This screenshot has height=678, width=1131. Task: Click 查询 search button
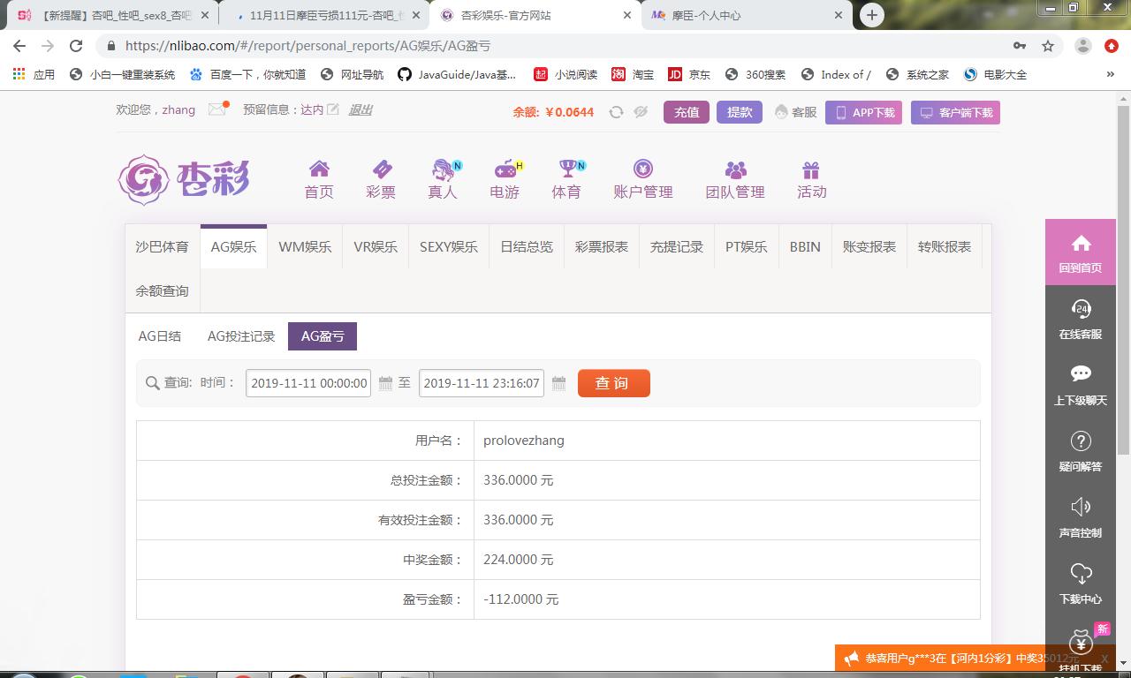click(614, 383)
